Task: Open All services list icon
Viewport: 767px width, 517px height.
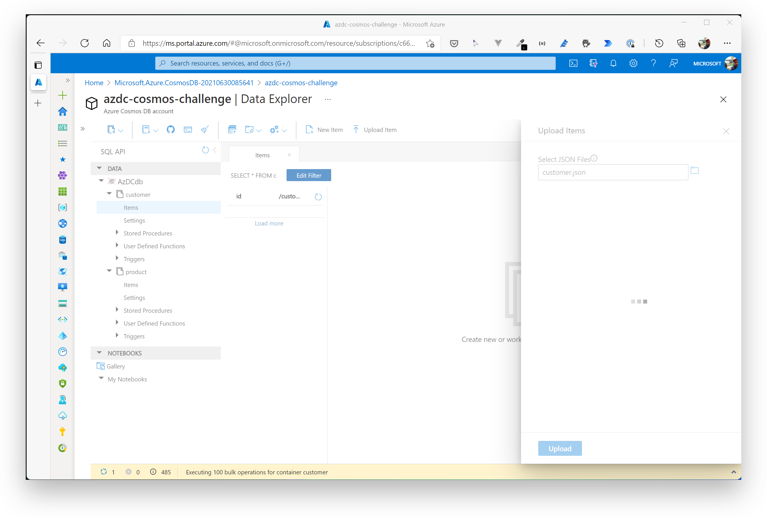Action: click(63, 143)
